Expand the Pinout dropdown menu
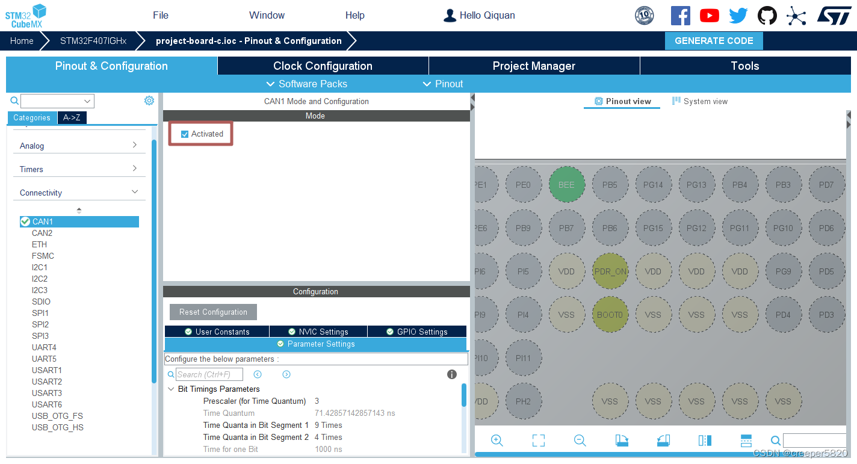The width and height of the screenshot is (857, 464). 443,84
